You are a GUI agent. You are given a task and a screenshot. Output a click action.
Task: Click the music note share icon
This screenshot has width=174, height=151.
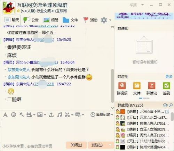pos(60,115)
